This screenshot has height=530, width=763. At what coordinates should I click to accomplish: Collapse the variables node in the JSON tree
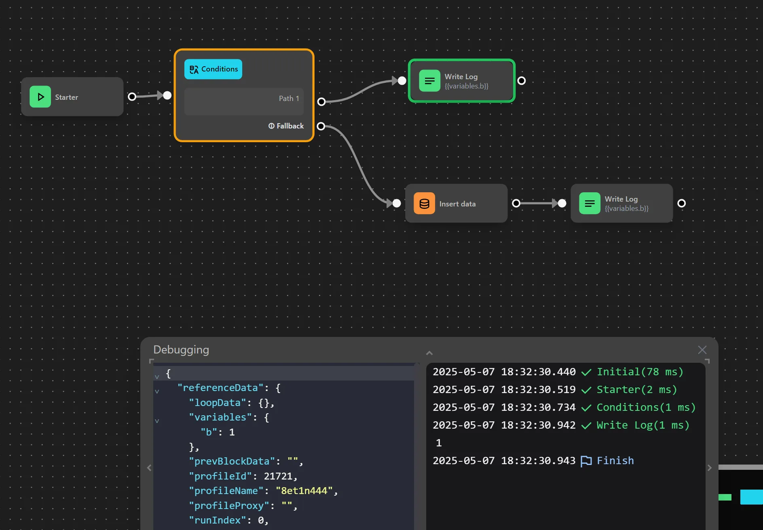tap(157, 420)
